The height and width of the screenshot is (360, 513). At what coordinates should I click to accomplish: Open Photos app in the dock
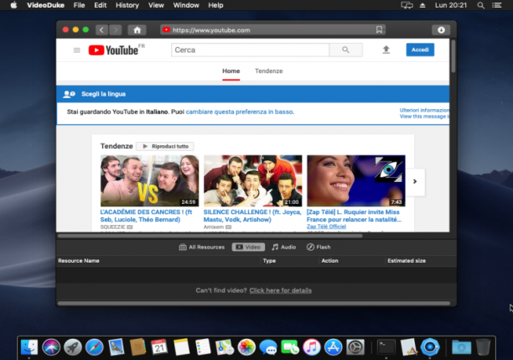pyautogui.click(x=246, y=347)
